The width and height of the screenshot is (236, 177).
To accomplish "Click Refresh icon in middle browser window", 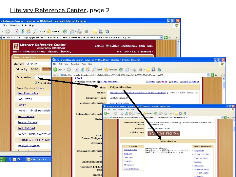I will pos(82,69).
